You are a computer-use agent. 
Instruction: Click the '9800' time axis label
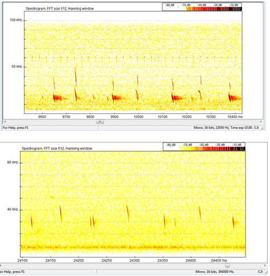coord(90,117)
